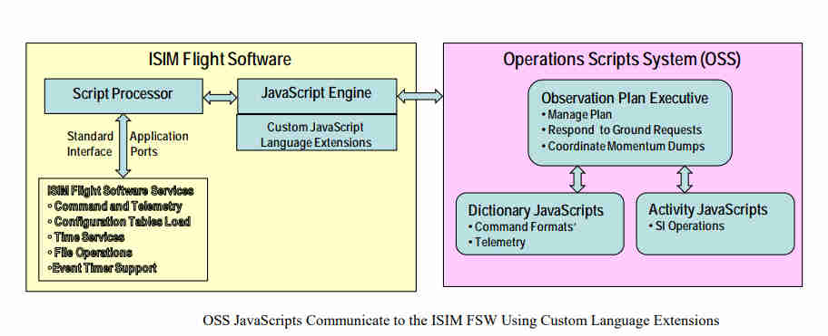Click arrow linking JavaScript Engine to OSS

point(419,96)
